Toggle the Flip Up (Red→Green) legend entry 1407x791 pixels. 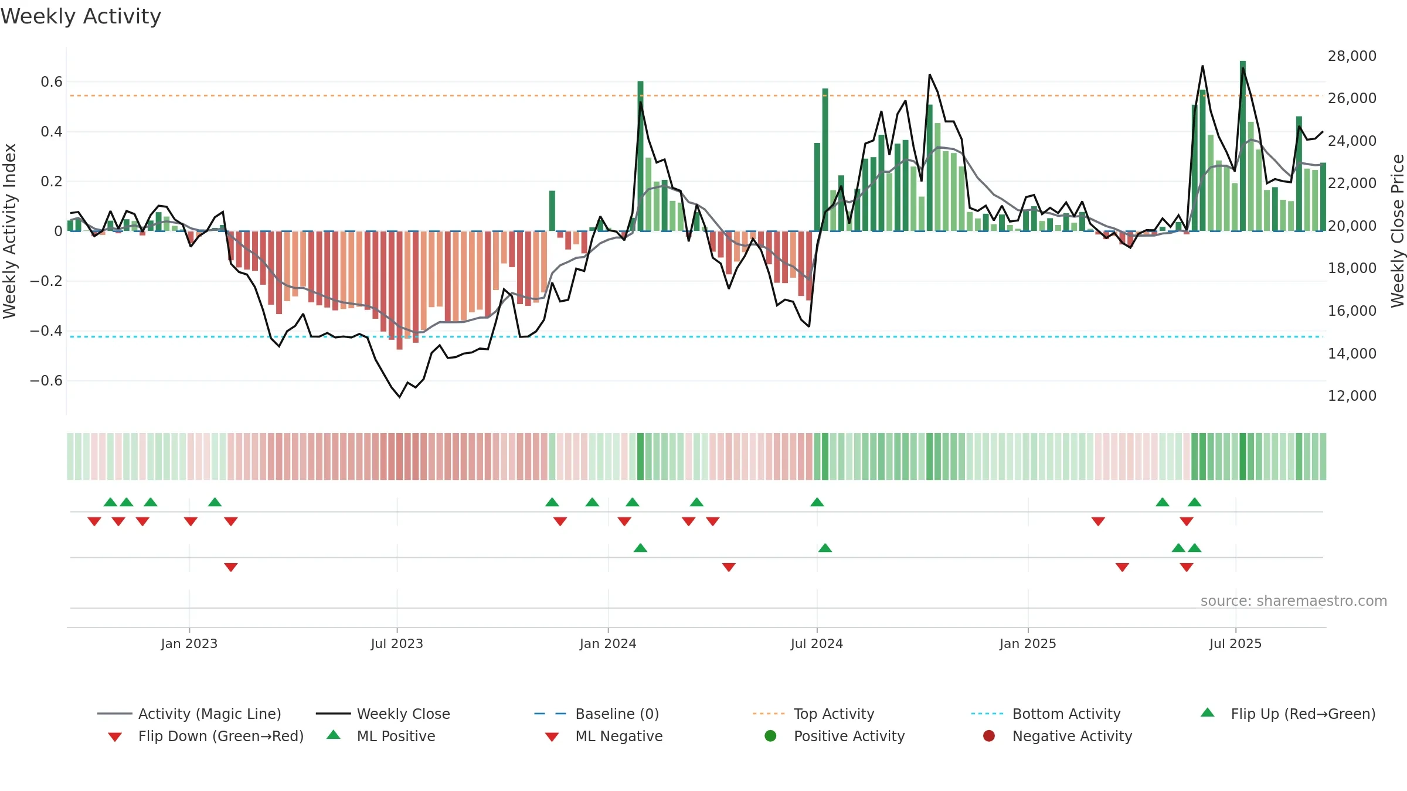(1287, 714)
